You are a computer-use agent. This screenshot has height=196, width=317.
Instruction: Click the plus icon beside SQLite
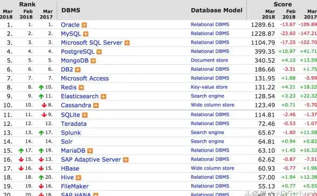pyautogui.click(x=85, y=115)
